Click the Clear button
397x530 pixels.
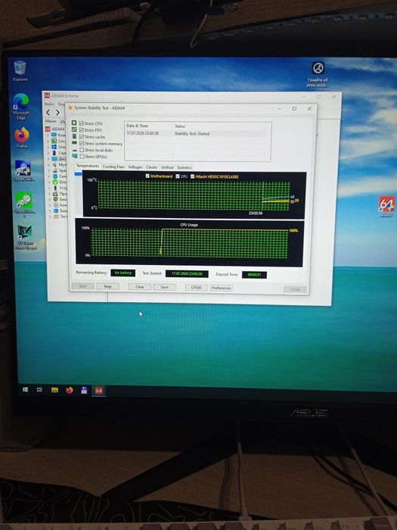[x=140, y=287]
